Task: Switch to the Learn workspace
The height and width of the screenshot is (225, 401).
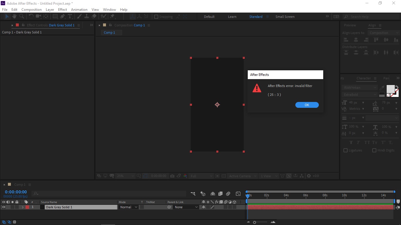Action: point(232,17)
